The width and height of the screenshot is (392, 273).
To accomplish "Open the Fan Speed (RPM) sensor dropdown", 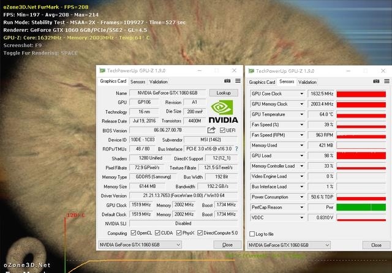I will click(301, 135).
